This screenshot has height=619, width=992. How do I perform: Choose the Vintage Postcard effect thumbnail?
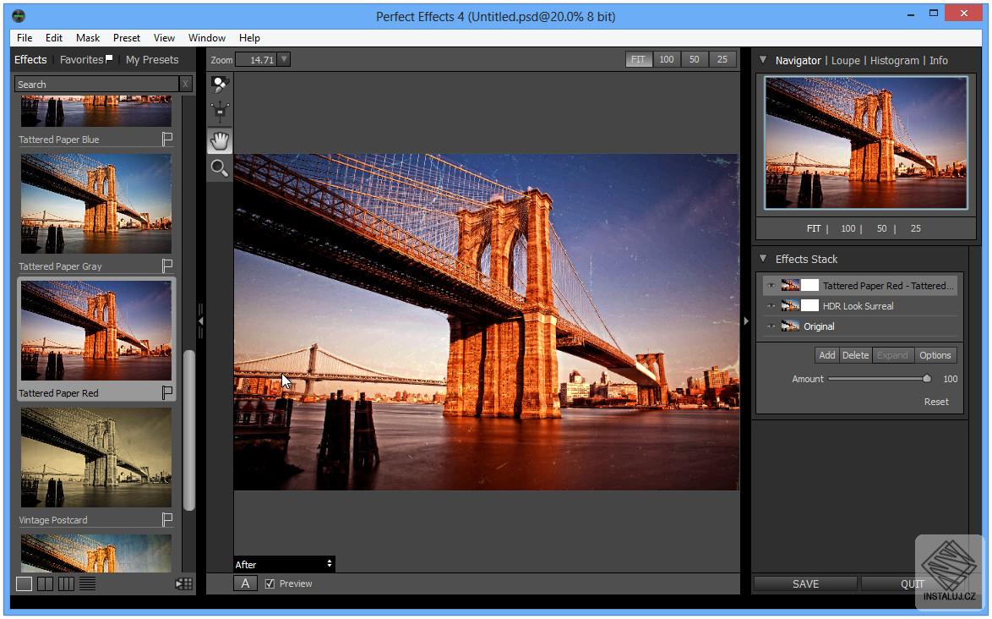(96, 457)
